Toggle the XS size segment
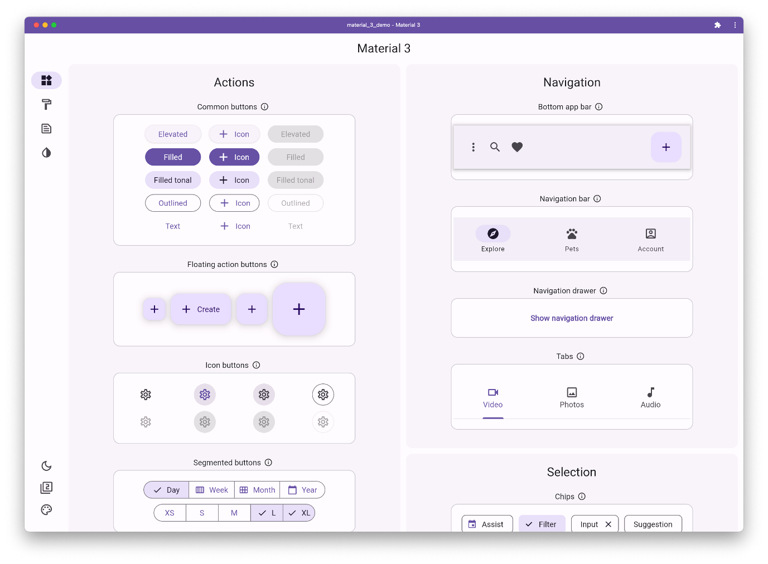The image size is (768, 564). click(170, 513)
